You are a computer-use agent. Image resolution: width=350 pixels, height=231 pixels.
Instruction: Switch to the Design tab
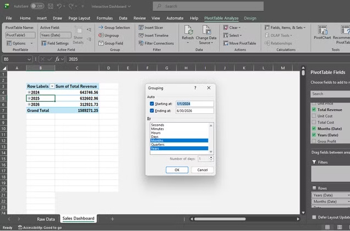pyautogui.click(x=250, y=18)
